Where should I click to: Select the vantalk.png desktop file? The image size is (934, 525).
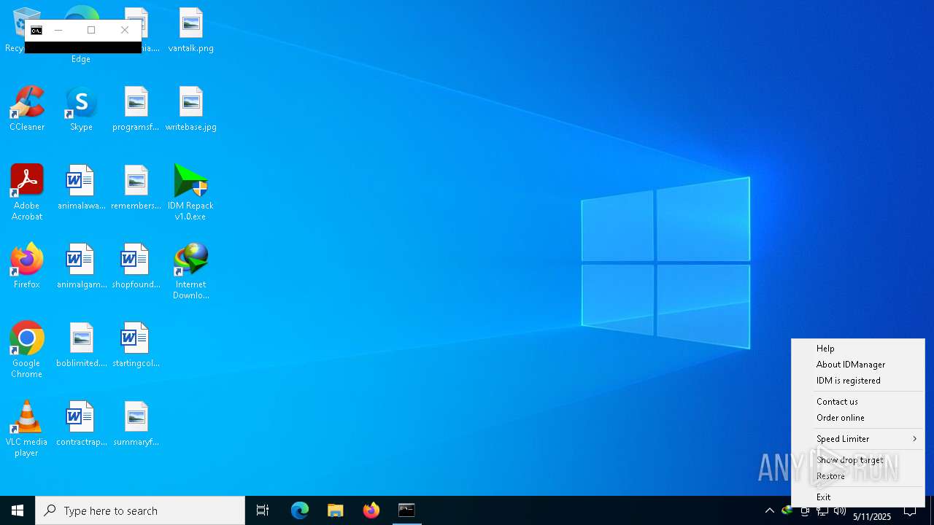pyautogui.click(x=190, y=30)
